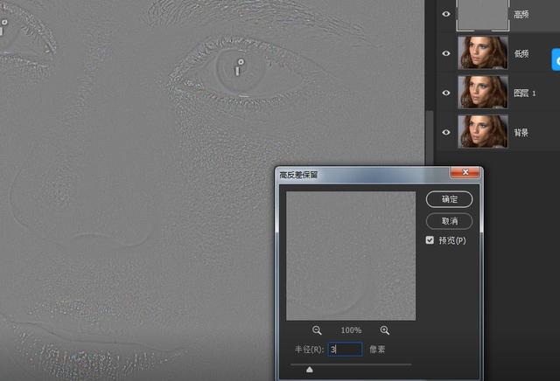Click the 图层 1 layer name
Screen dimensions: 560x381
tap(525, 94)
